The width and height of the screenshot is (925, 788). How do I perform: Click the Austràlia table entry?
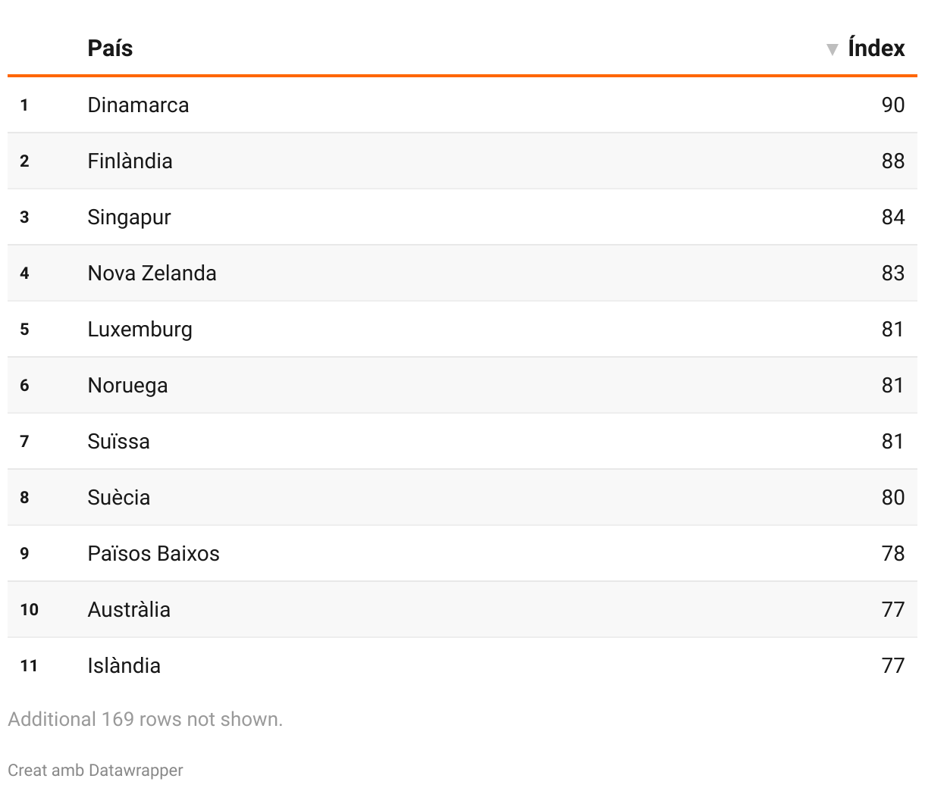click(x=129, y=609)
